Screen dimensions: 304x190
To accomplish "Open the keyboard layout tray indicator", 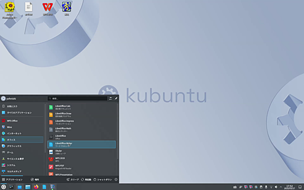I will tap(235, 187).
